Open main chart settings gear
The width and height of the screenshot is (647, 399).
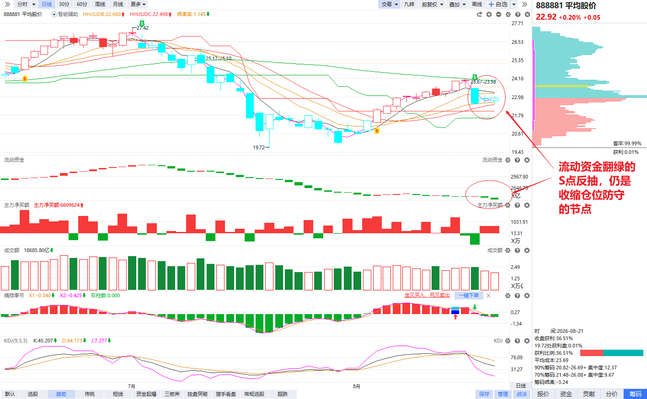pyautogui.click(x=508, y=14)
